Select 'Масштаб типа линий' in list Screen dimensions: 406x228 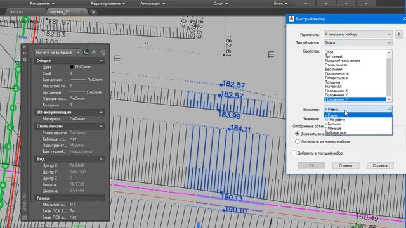click(343, 61)
